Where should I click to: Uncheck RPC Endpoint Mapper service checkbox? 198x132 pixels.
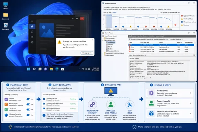click(x=44, y=108)
